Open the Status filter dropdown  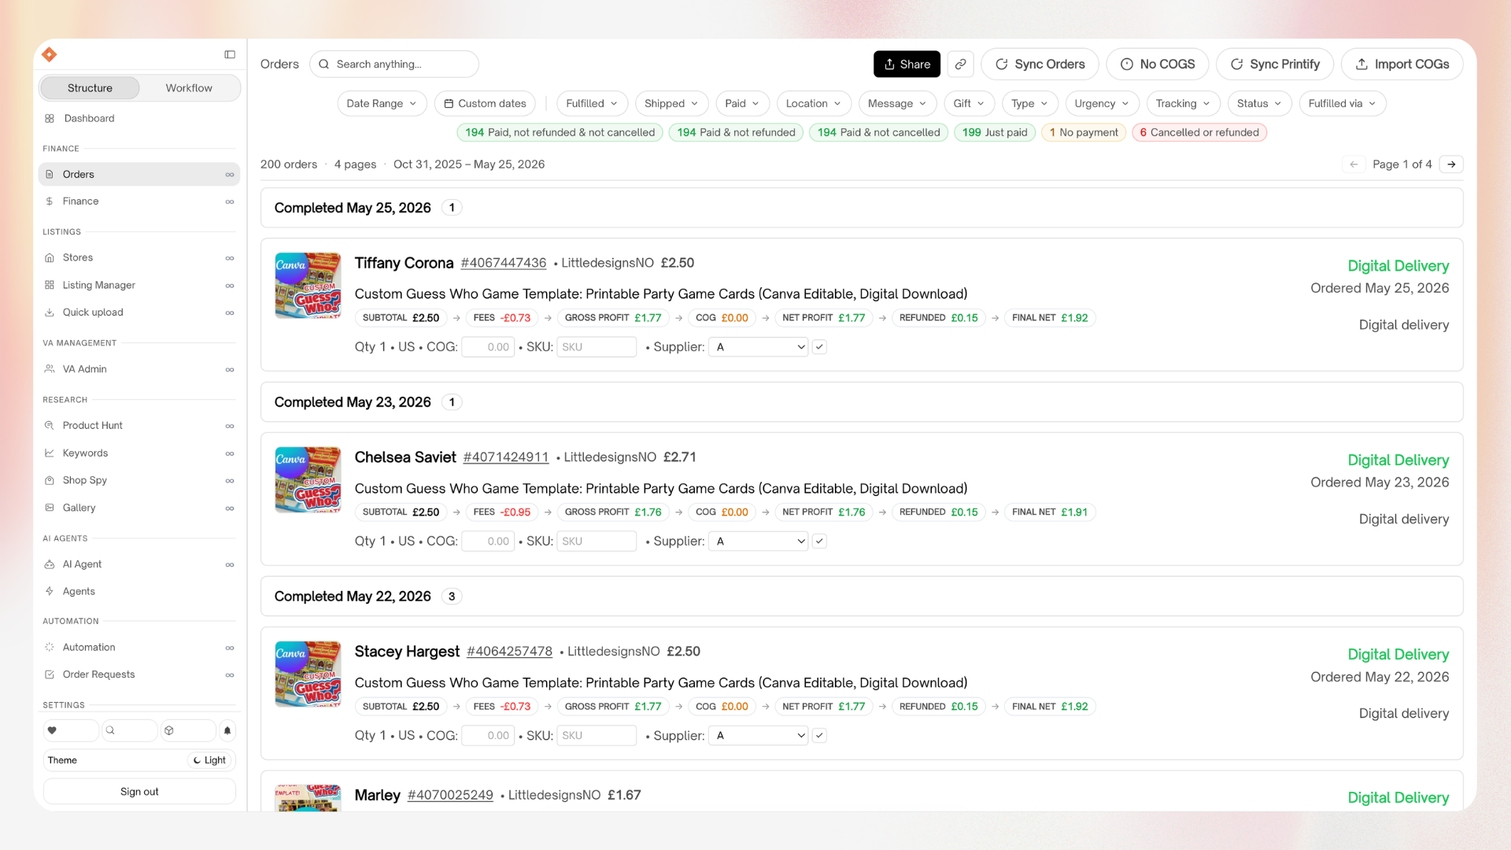(1259, 103)
